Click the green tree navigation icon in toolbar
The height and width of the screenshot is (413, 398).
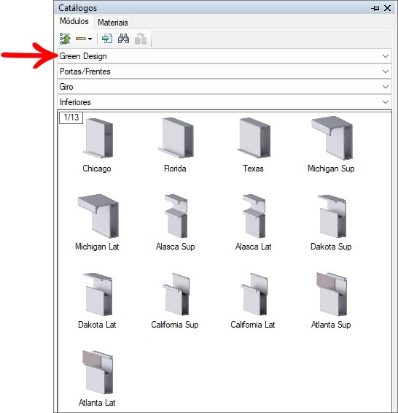point(65,39)
